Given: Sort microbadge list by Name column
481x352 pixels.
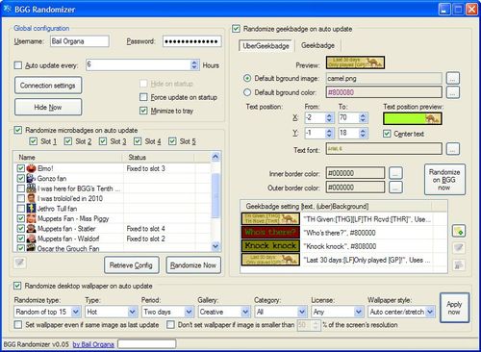Looking at the screenshot, I should tap(67, 158).
